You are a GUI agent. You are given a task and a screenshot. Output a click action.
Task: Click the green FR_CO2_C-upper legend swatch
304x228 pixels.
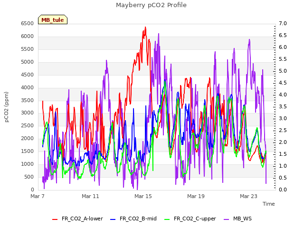[x=167, y=219]
